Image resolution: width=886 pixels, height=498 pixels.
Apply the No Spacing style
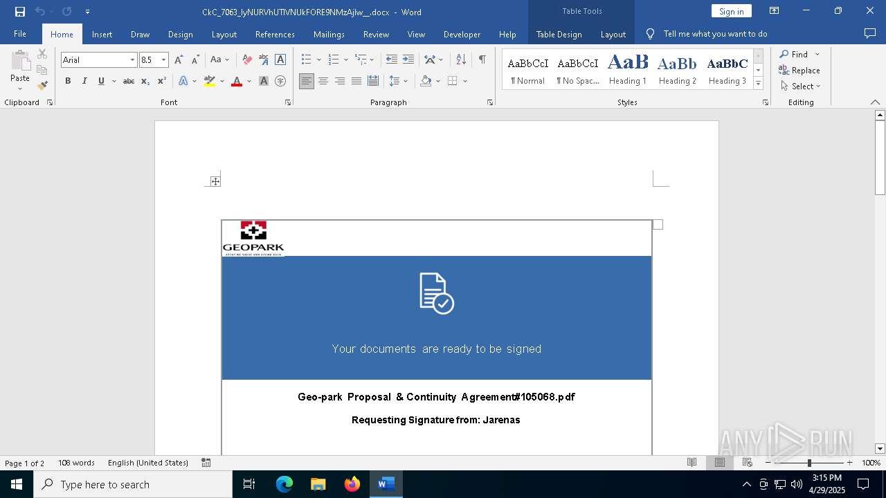(x=578, y=70)
